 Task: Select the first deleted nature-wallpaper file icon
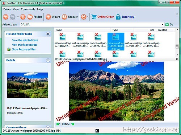click(x=63, y=37)
